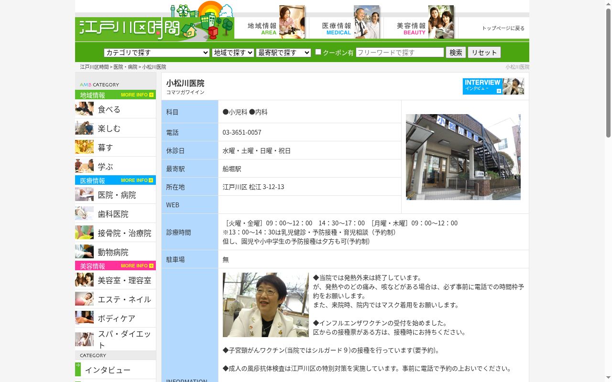Screen dimensions: 612x382
Task: Click MORE INFO beside 美容情報
Action: click(137, 265)
